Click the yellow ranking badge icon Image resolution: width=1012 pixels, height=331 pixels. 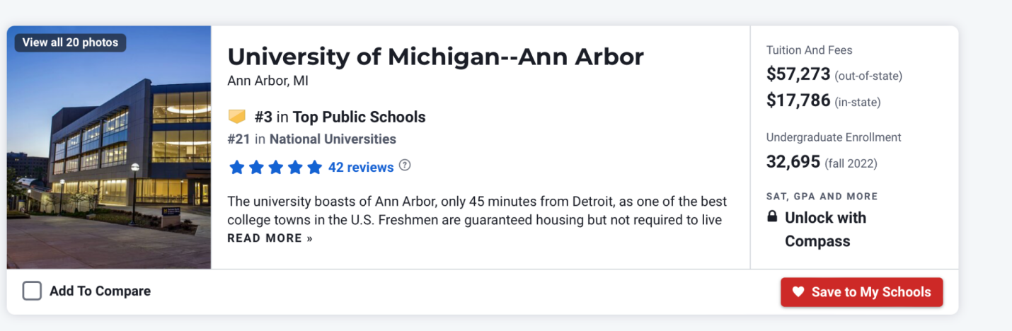236,117
